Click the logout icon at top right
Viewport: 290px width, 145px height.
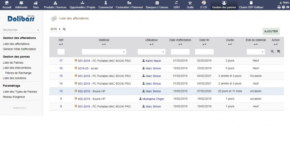click(x=288, y=7)
